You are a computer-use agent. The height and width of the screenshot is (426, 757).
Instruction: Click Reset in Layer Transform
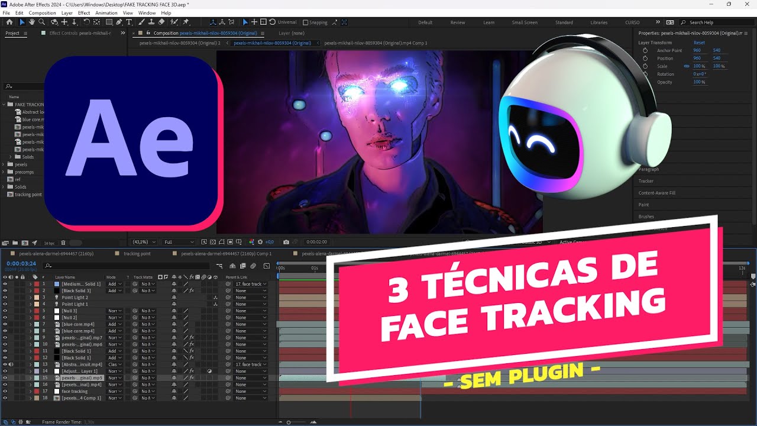point(699,43)
